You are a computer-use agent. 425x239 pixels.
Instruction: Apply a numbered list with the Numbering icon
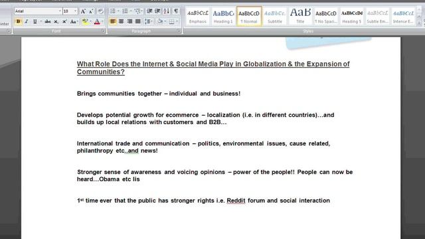coord(125,11)
